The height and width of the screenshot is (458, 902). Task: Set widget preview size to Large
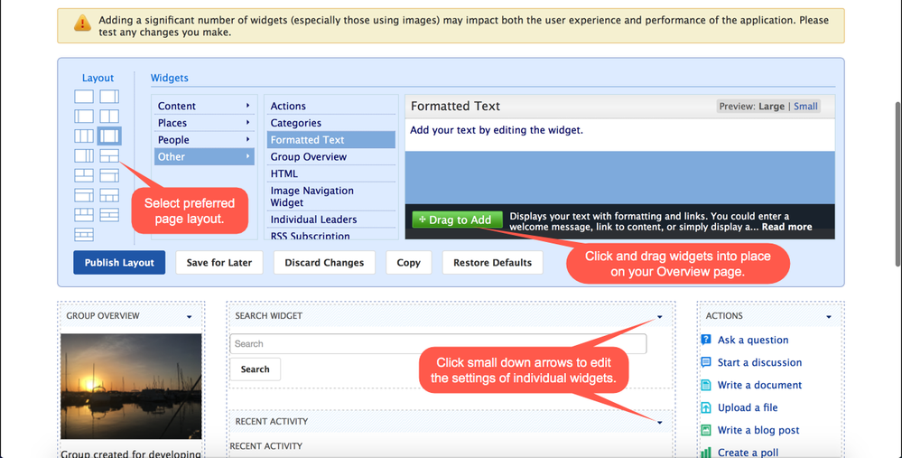click(x=771, y=107)
